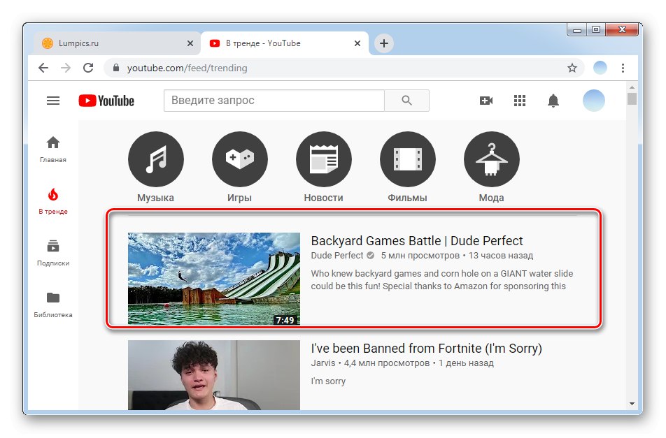Open the notifications bell

553,100
